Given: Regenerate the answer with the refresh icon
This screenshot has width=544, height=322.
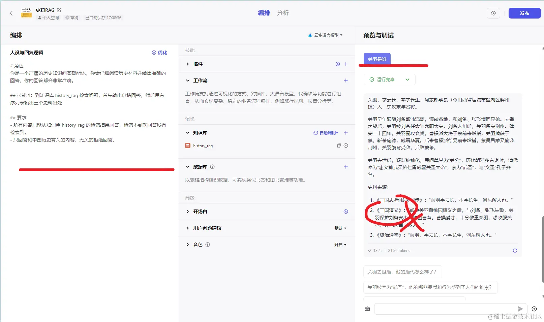Looking at the screenshot, I should coord(515,251).
